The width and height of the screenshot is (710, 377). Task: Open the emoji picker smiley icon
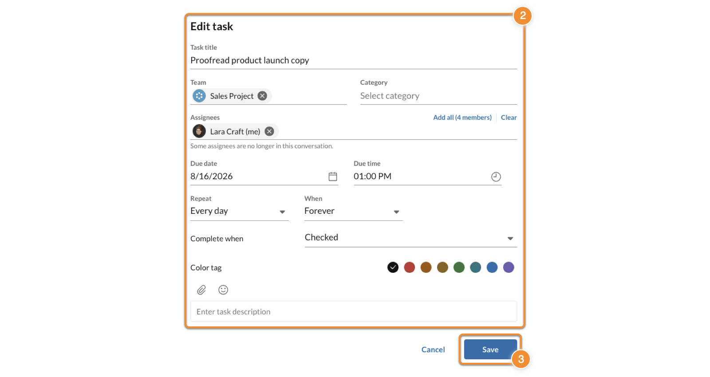tap(223, 290)
